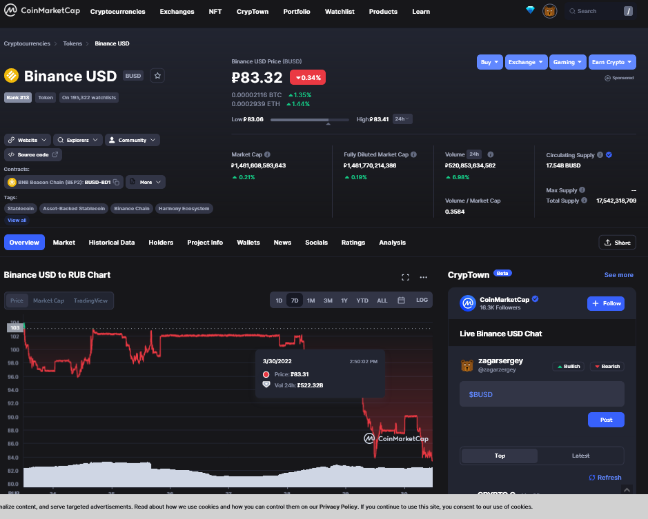Open the Exchanges top menu
The image size is (648, 519).
[x=177, y=12]
